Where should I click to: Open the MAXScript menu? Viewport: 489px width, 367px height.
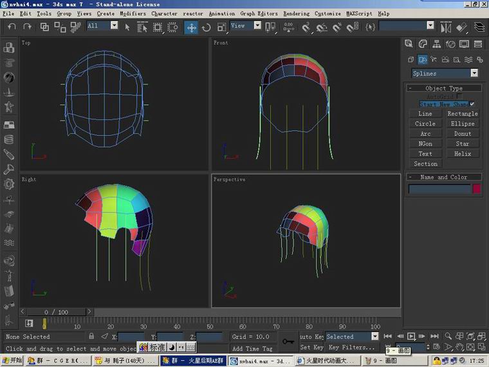(x=359, y=14)
